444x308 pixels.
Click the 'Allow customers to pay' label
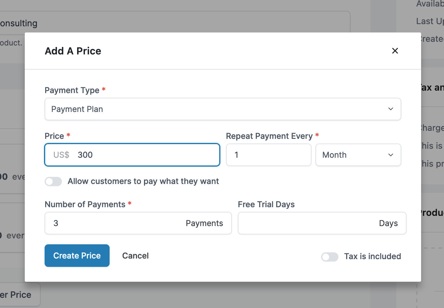point(143,181)
